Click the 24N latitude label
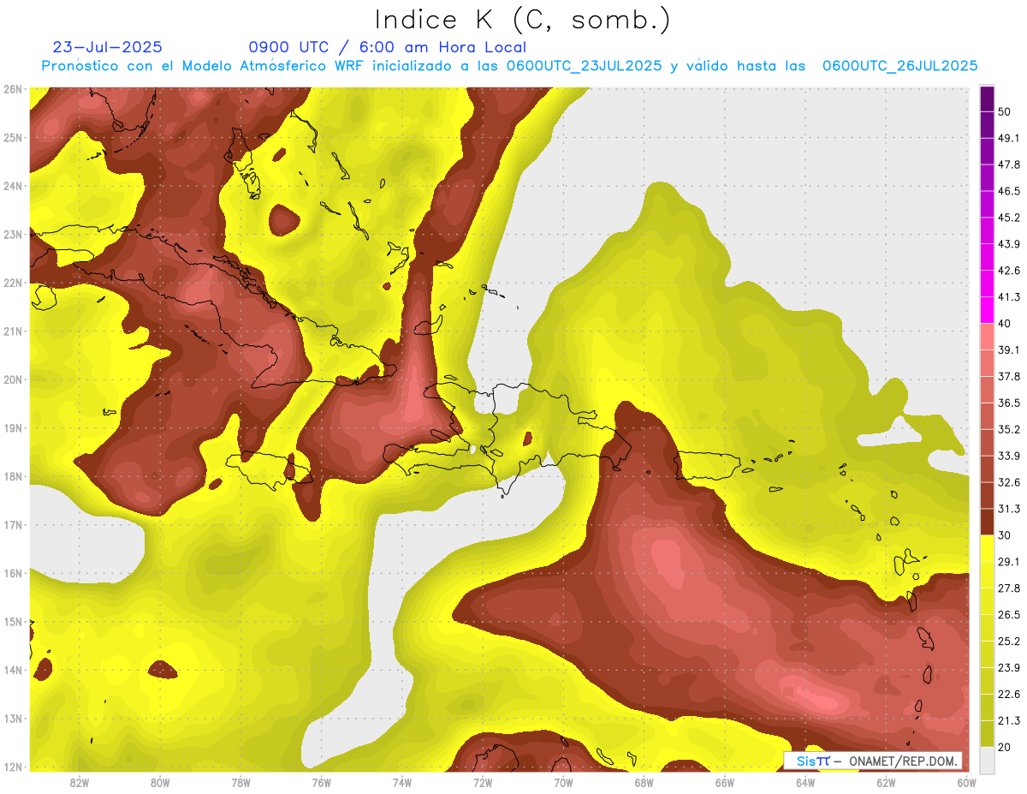Viewport: 1027px width, 794px height. (12, 186)
